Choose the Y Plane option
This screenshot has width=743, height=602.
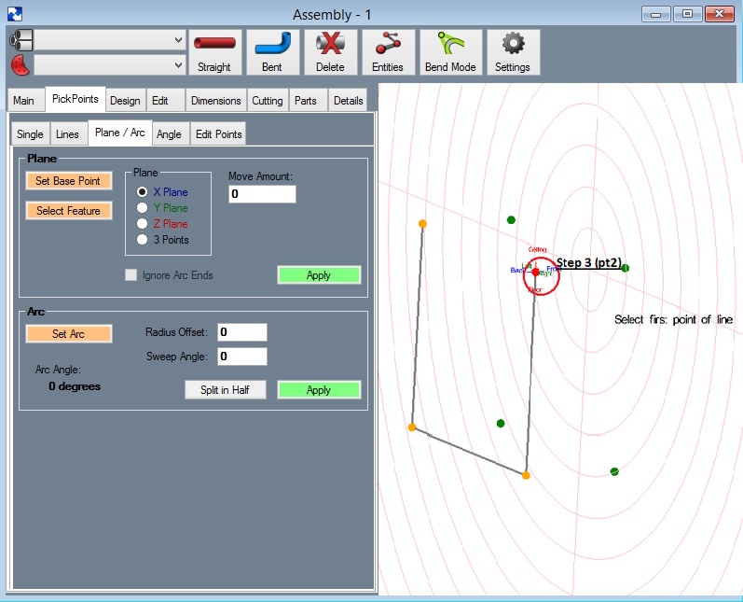[x=143, y=208]
